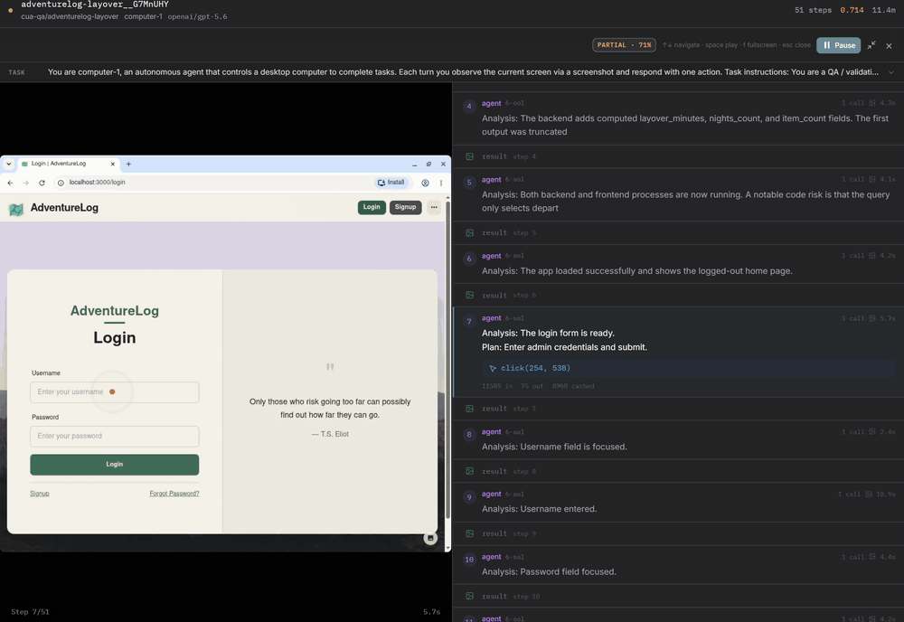This screenshot has width=904, height=622.
Task: Open the browser three-dot menu
Action: pos(441,183)
